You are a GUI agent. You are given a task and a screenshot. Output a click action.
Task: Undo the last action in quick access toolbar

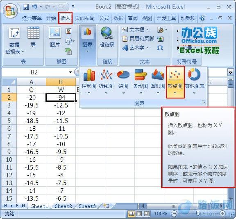(x=34, y=7)
